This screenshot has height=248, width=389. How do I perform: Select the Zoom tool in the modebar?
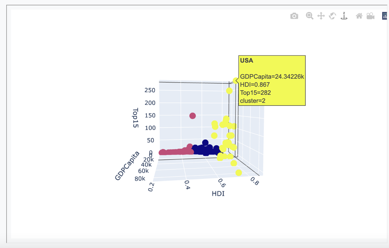click(x=309, y=16)
